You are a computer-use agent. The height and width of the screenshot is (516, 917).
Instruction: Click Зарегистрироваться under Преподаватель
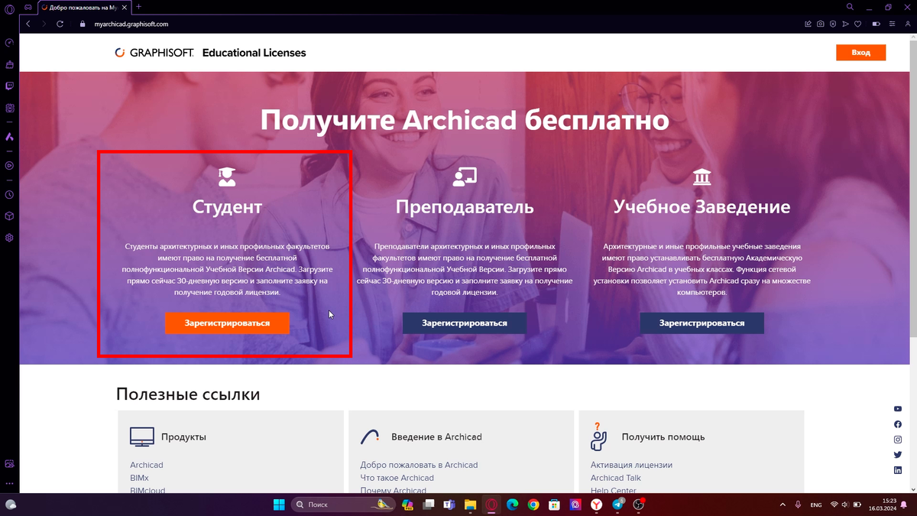point(465,323)
